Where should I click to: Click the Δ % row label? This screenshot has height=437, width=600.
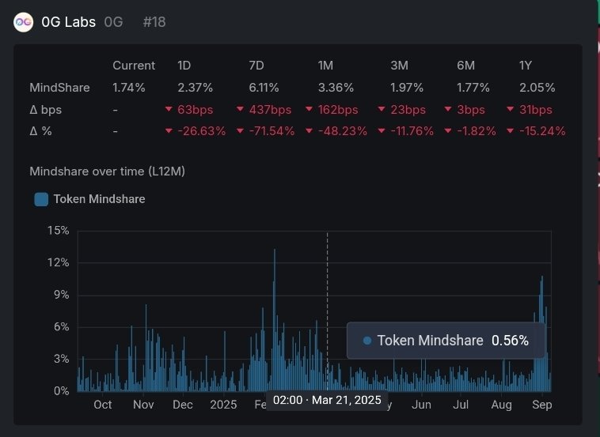point(40,131)
